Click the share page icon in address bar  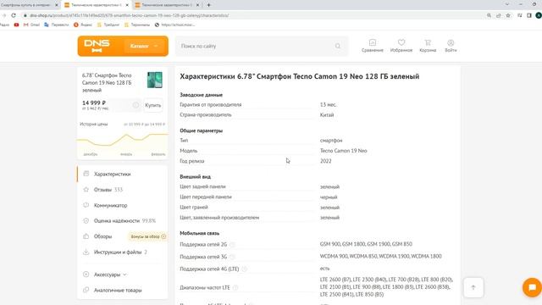(498, 15)
